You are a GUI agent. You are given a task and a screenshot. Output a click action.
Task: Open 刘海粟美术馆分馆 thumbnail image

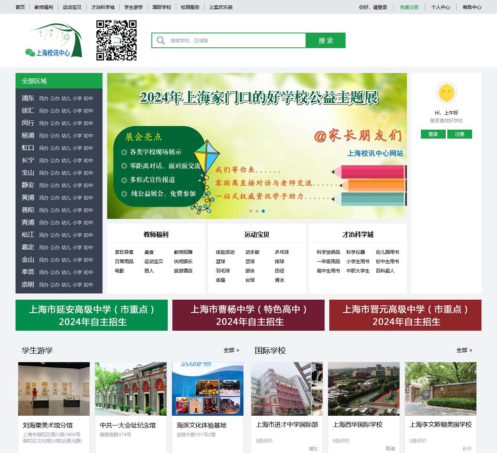coord(54,389)
